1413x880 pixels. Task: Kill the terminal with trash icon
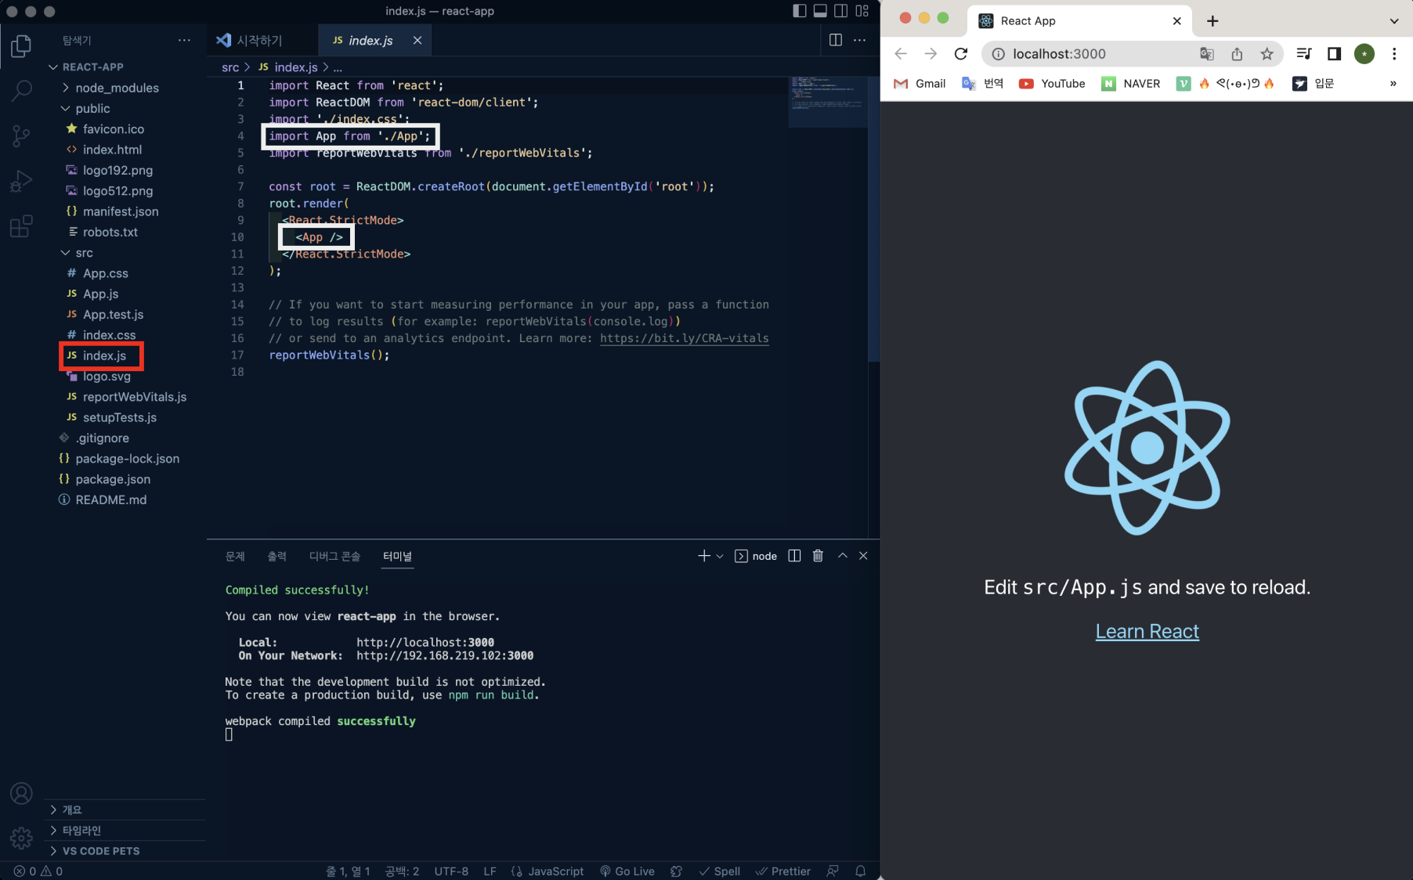pyautogui.click(x=818, y=556)
